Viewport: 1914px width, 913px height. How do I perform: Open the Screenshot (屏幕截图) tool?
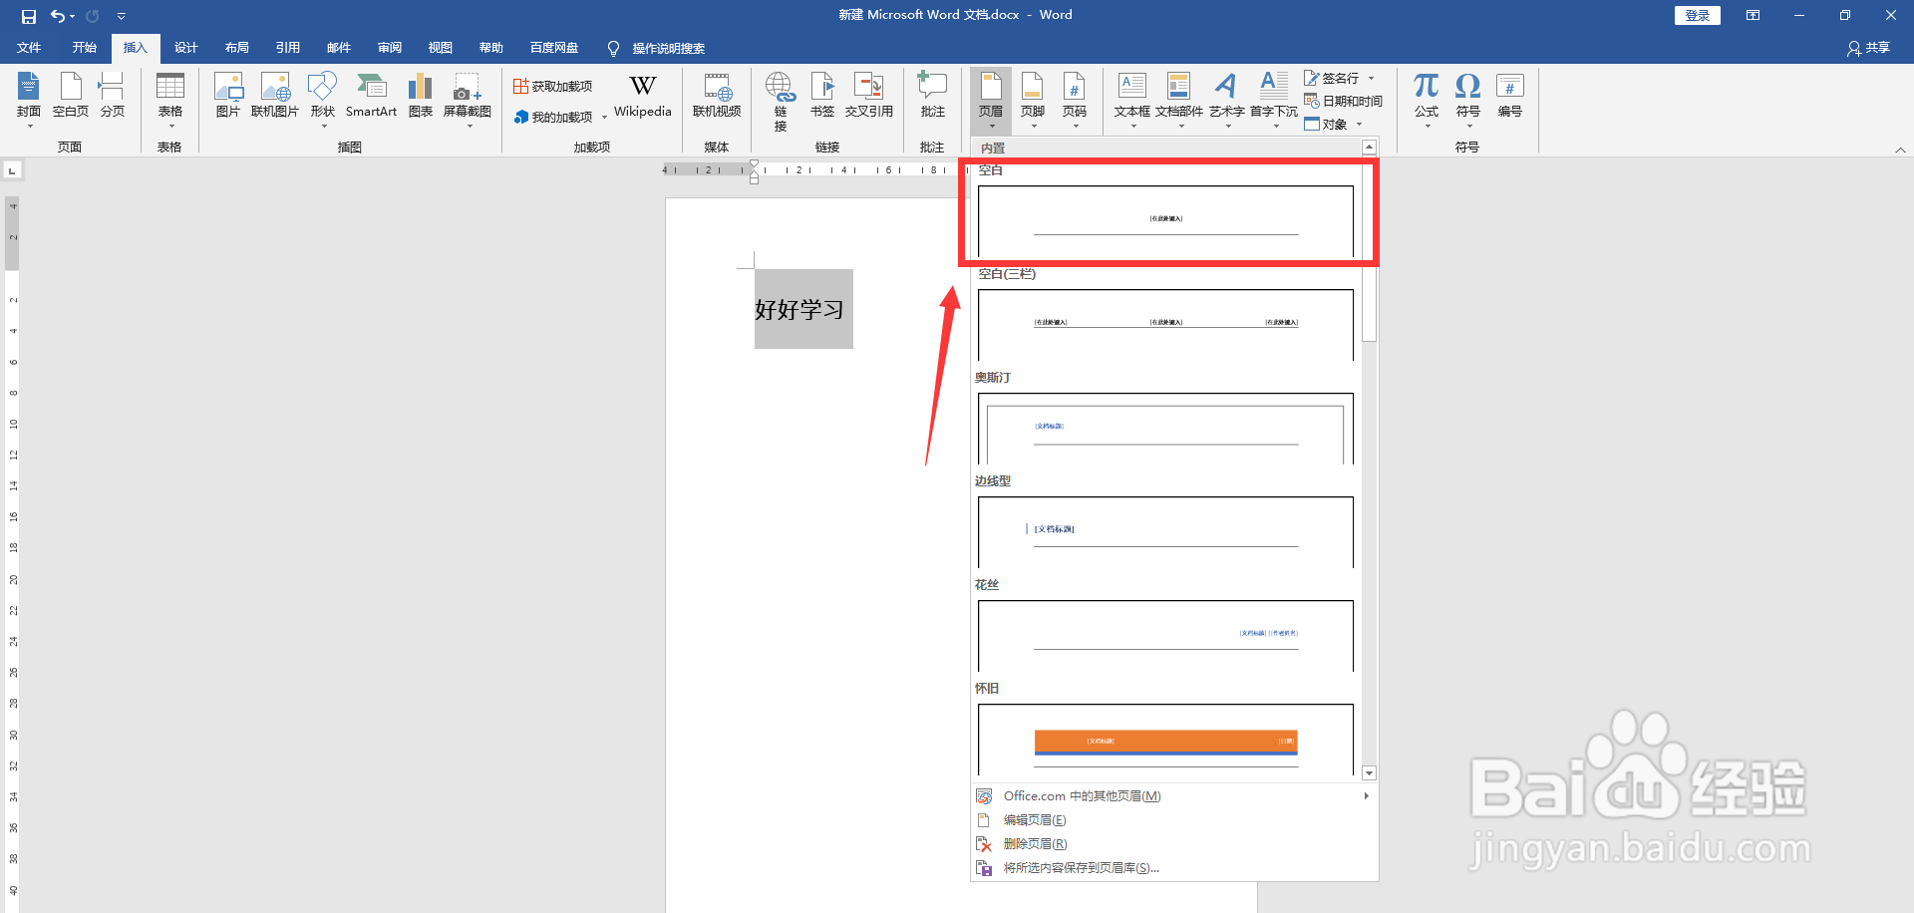(468, 101)
